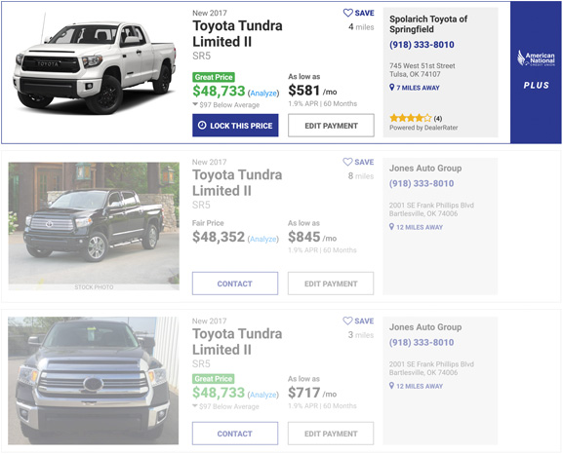Call Spolarich Toyota phone number link
563x454 pixels.
[422, 45]
